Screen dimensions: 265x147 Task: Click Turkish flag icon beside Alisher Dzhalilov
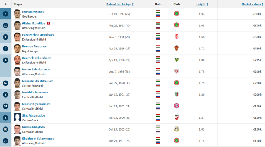pos(48,23)
